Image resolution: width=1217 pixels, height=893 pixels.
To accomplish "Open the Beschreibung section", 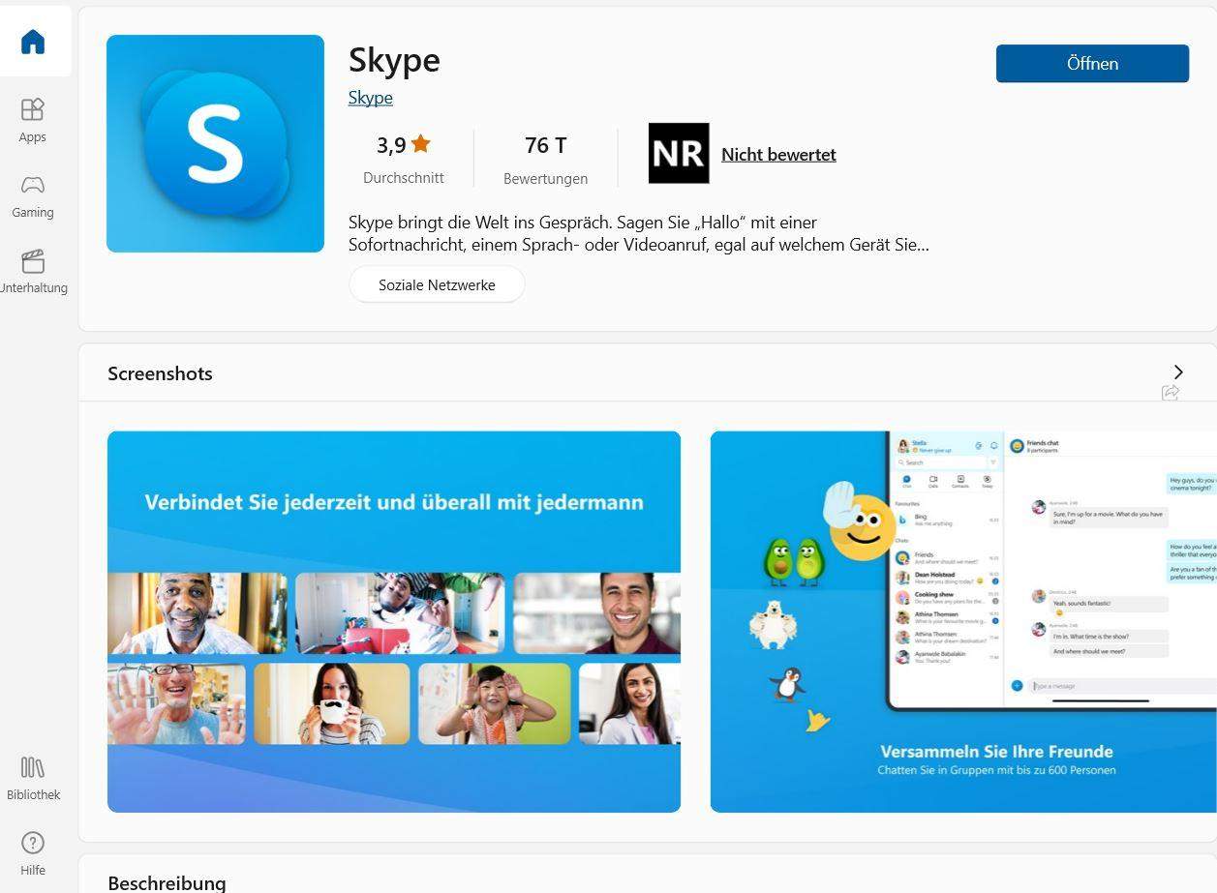I will click(x=167, y=881).
